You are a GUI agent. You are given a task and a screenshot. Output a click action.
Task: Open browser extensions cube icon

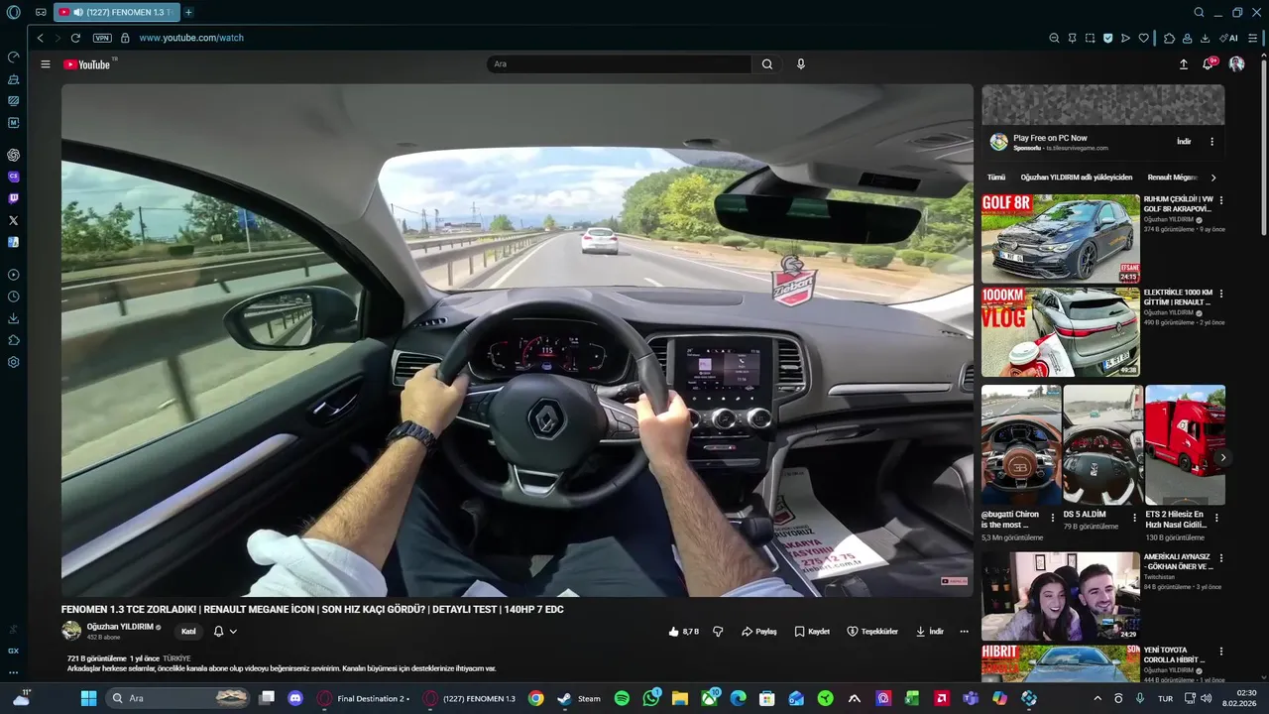pyautogui.click(x=1169, y=38)
